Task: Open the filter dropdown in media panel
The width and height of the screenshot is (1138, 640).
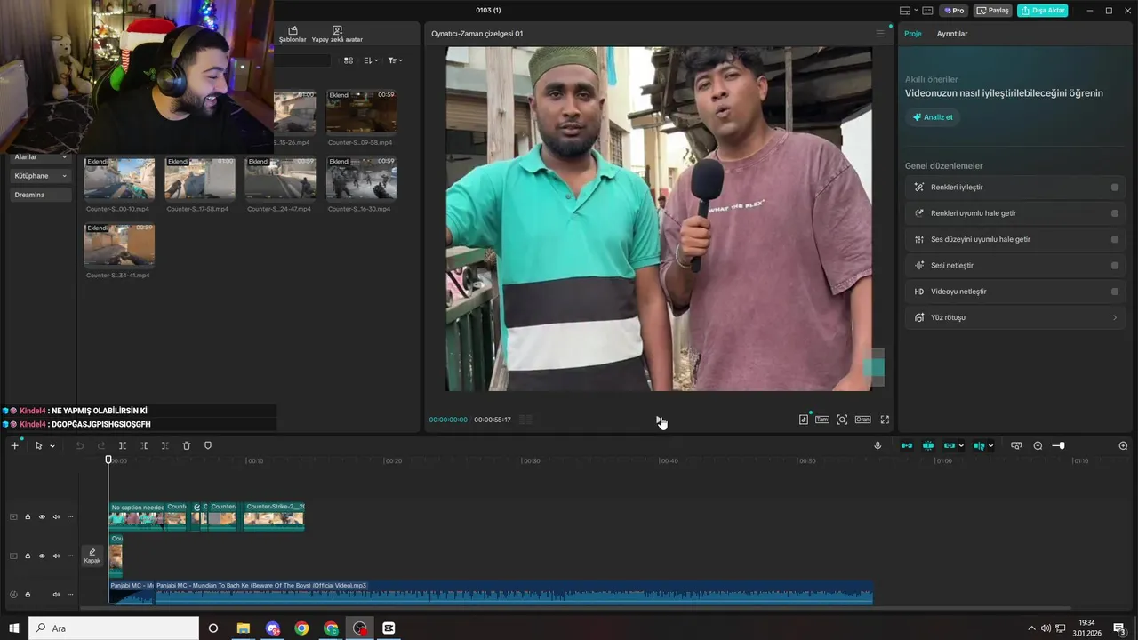Action: pyautogui.click(x=395, y=60)
